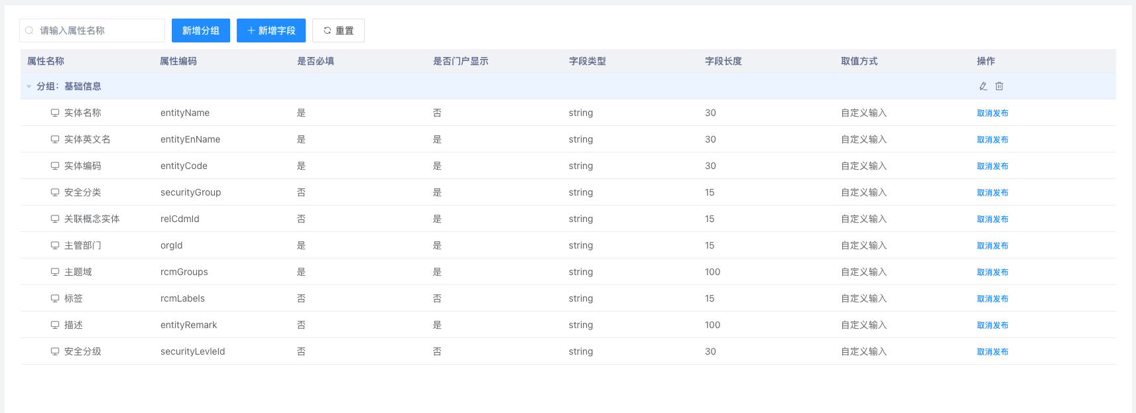Click the edit icon for 基础信息 group
This screenshot has width=1136, height=413.
[983, 86]
